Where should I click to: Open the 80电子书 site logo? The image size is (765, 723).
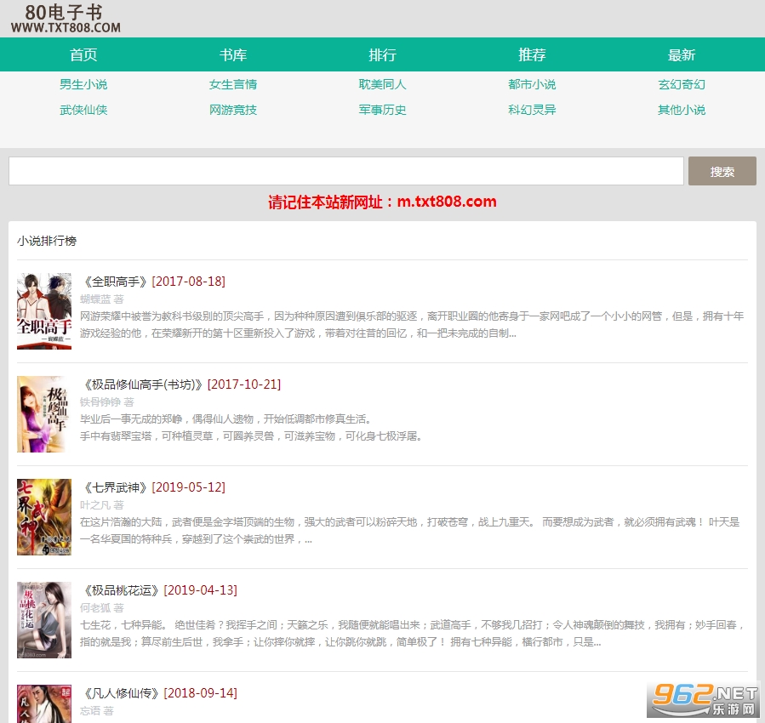click(x=66, y=19)
